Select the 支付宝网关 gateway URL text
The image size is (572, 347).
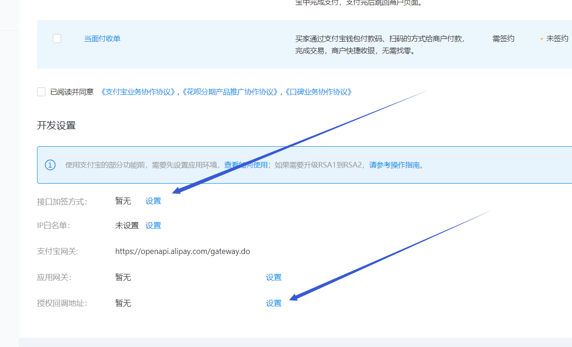click(182, 251)
